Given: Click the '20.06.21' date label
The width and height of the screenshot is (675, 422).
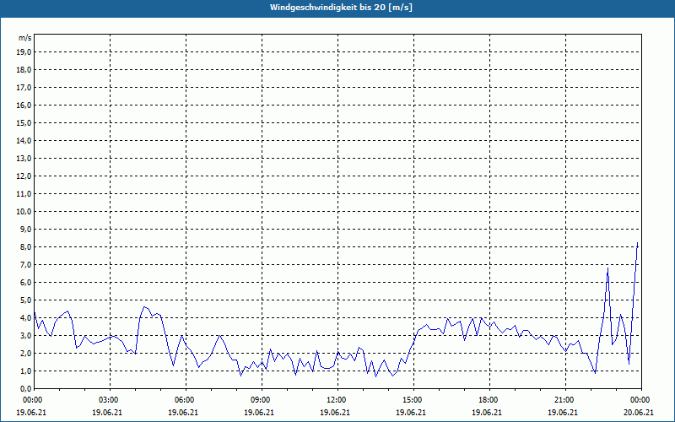Looking at the screenshot, I should [x=639, y=412].
